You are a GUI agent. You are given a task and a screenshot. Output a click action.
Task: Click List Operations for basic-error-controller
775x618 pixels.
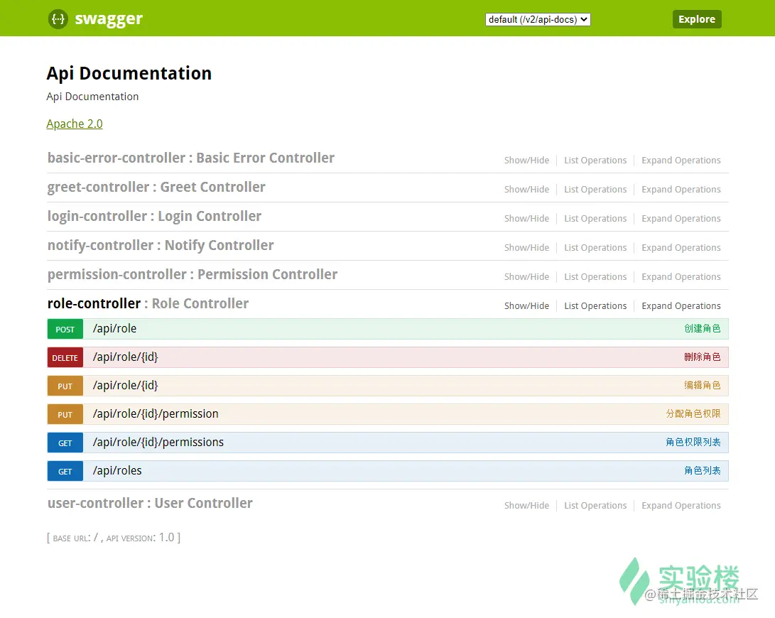point(595,161)
